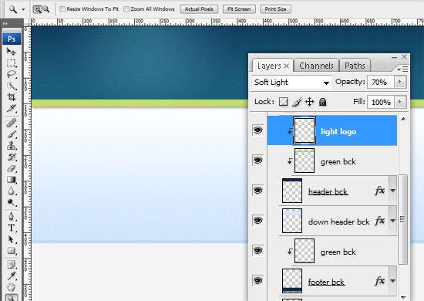Select the Slice tool

(x=11, y=108)
